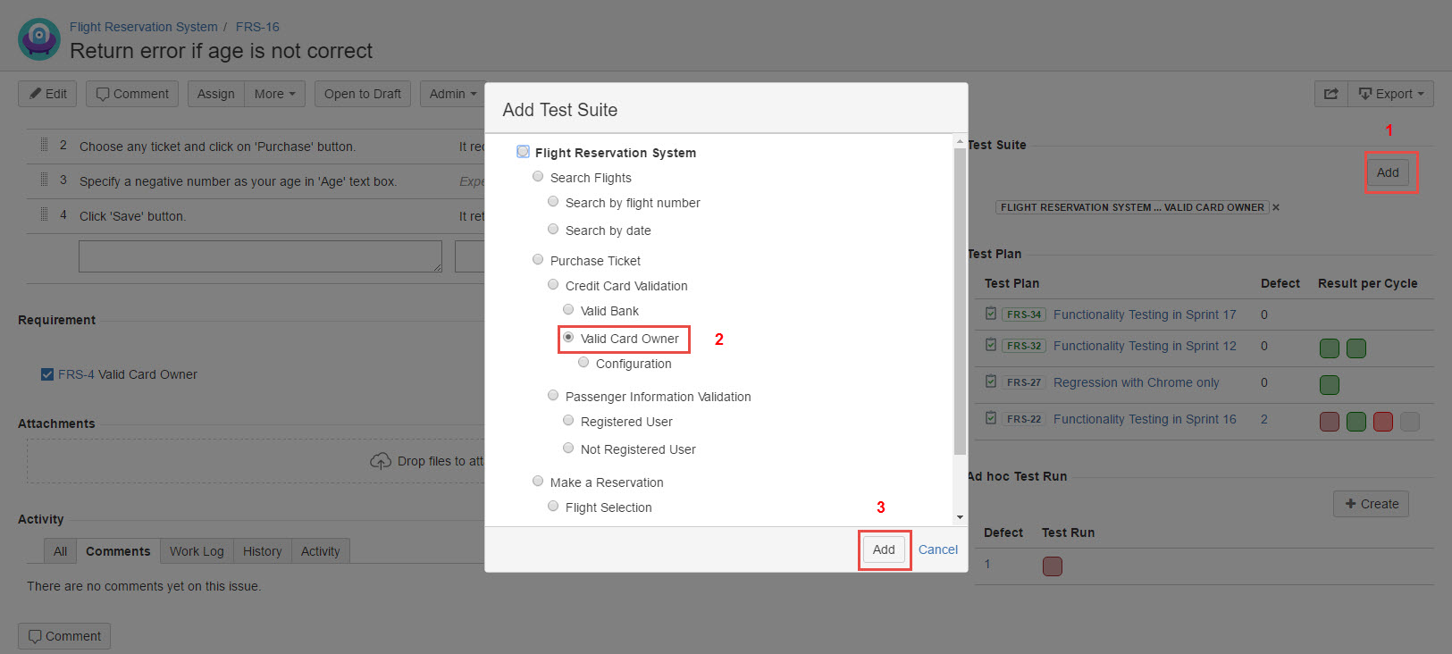Click the share icon button

pos(1330,94)
